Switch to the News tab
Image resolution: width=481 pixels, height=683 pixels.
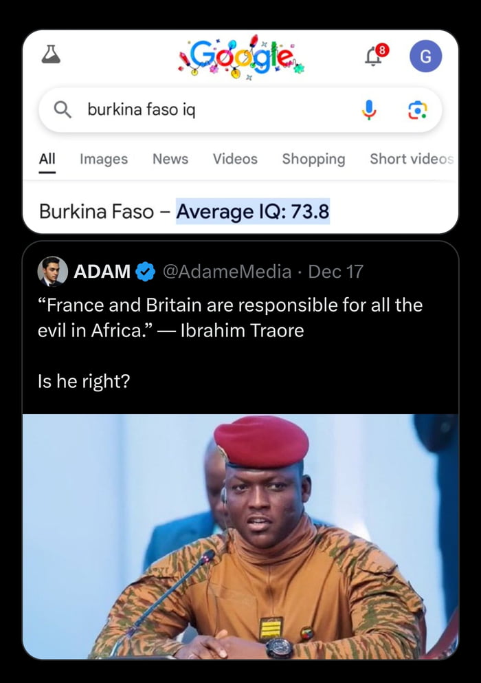point(170,159)
